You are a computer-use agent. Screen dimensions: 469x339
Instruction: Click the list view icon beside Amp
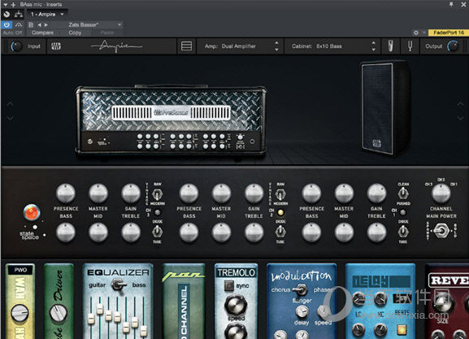click(x=186, y=46)
